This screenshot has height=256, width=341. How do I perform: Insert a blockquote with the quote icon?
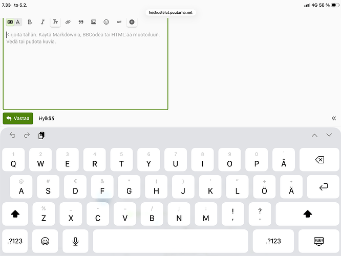81,22
